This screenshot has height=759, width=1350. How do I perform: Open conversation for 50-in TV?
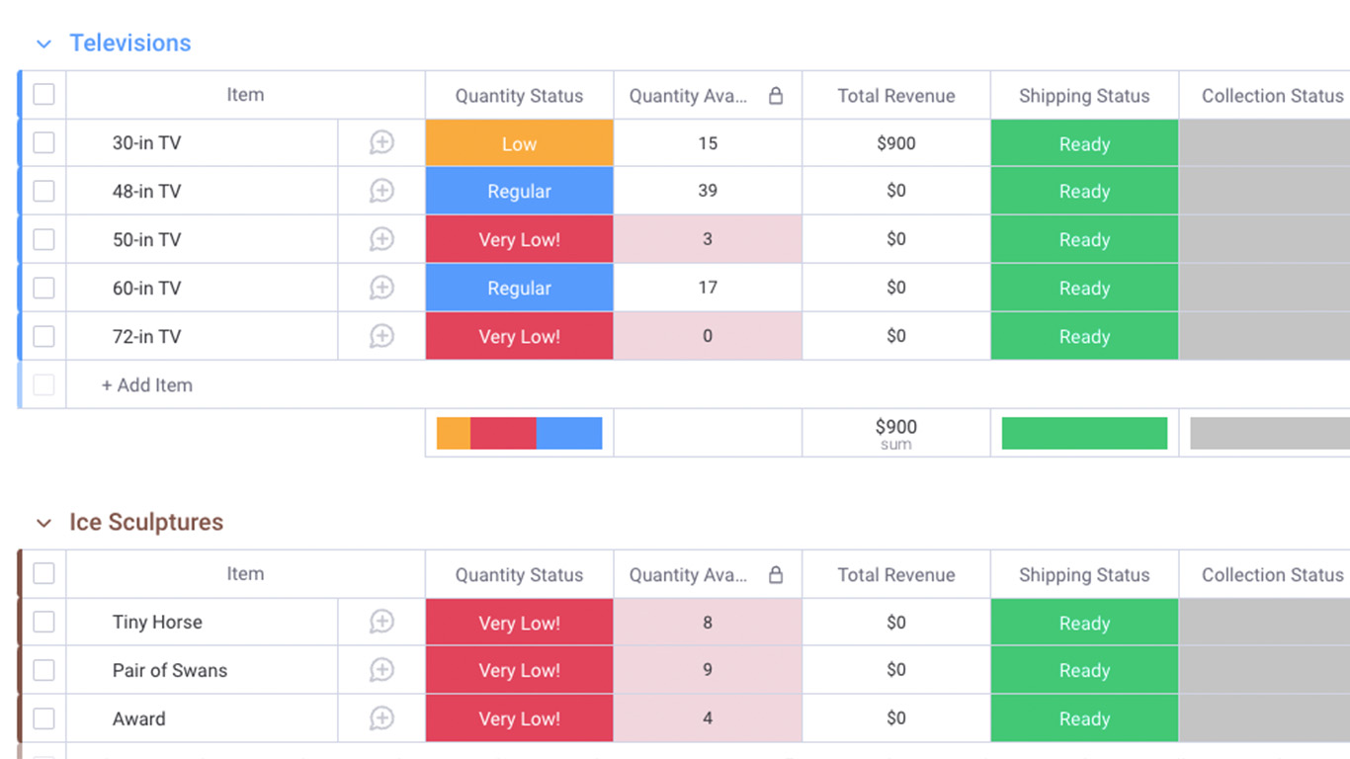pos(381,239)
